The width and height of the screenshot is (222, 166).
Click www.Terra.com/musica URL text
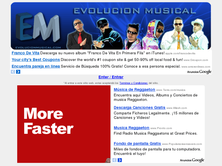(171, 90)
